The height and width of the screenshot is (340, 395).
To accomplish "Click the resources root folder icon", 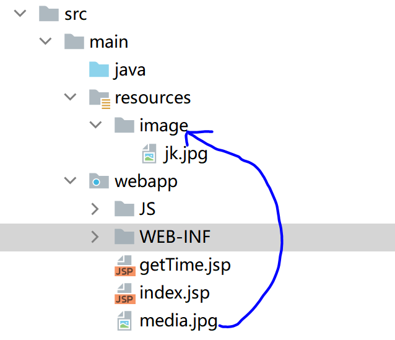I will point(100,99).
